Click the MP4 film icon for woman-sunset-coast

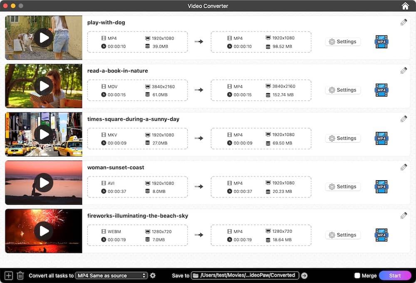[x=381, y=186]
